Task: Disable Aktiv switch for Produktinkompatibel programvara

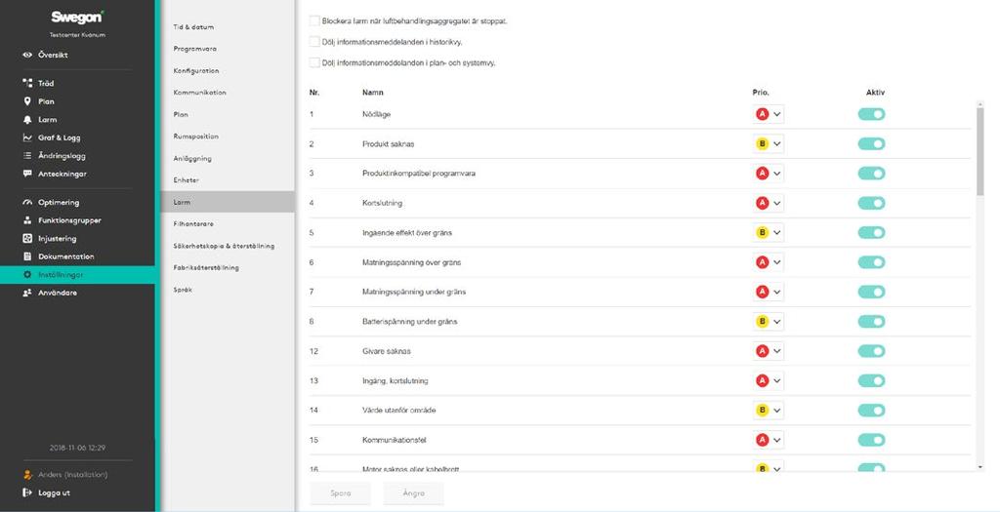Action: 871,174
